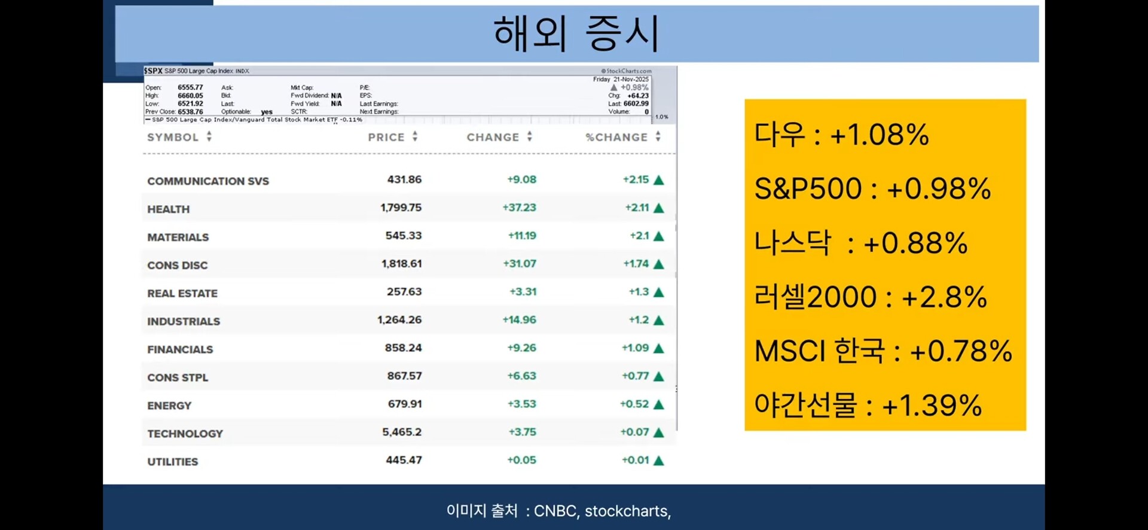Select the INDUSTRIALS sector name
This screenshot has height=530, width=1148.
(x=184, y=322)
